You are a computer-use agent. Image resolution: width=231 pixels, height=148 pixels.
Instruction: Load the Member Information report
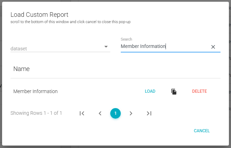(x=150, y=91)
